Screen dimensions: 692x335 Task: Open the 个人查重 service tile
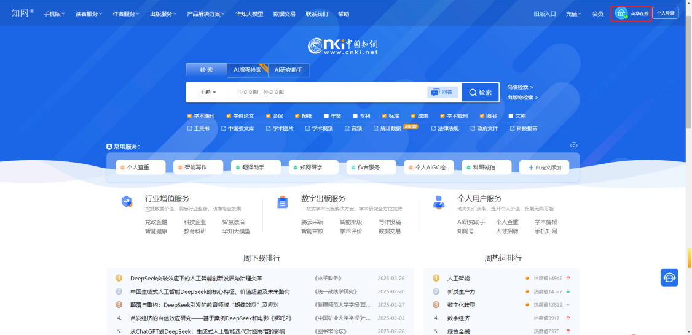pyautogui.click(x=140, y=167)
